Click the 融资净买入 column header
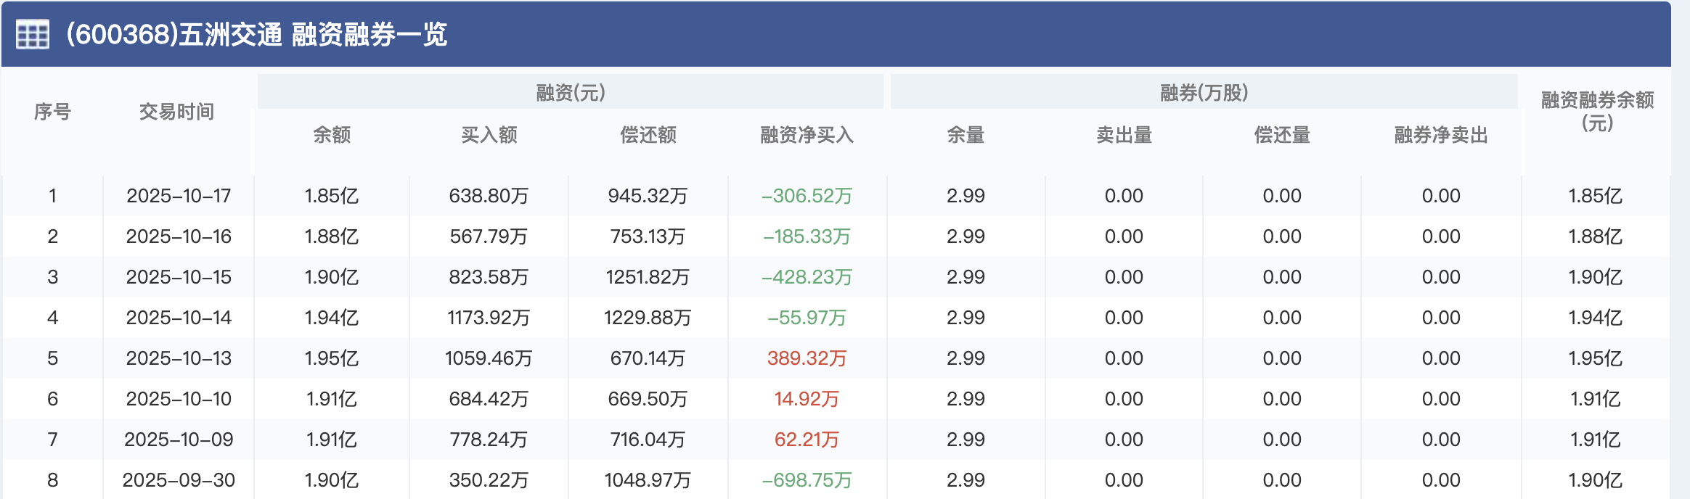Viewport: 1690px width, 499px height. tap(807, 135)
